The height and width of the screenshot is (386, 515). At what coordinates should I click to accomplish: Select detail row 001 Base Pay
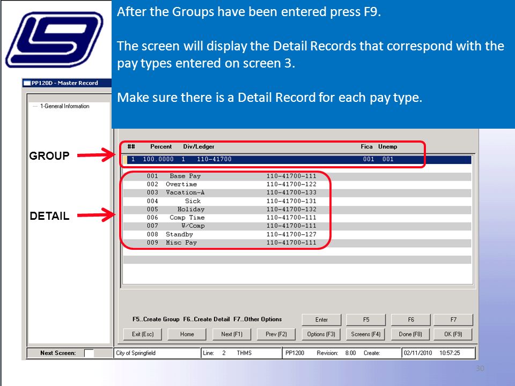297,176
